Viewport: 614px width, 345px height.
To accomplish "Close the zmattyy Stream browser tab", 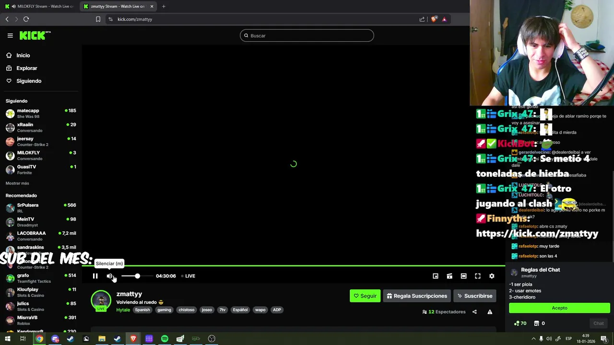I will coord(152,6).
